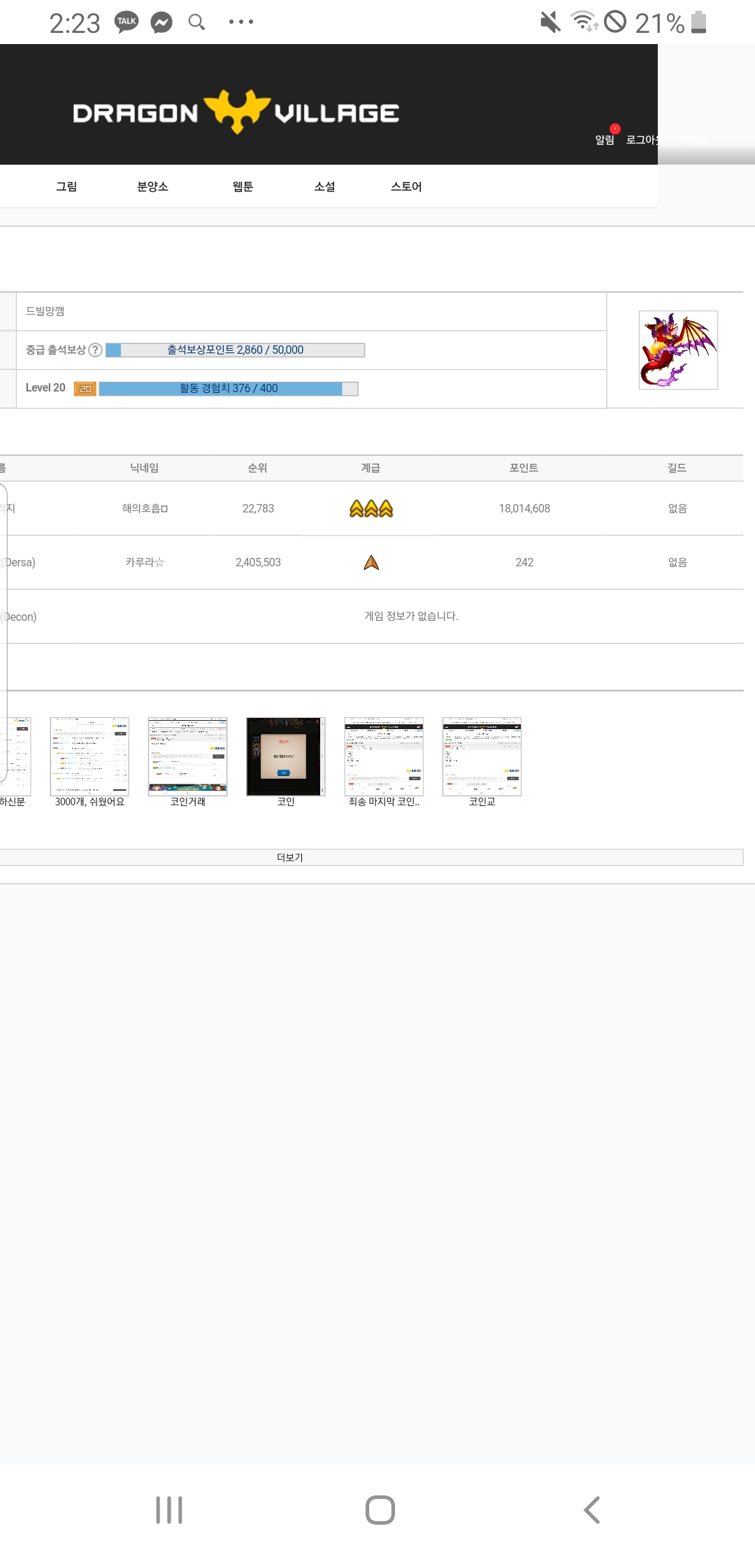
Task: Switch to the 소설 section
Action: pos(324,187)
